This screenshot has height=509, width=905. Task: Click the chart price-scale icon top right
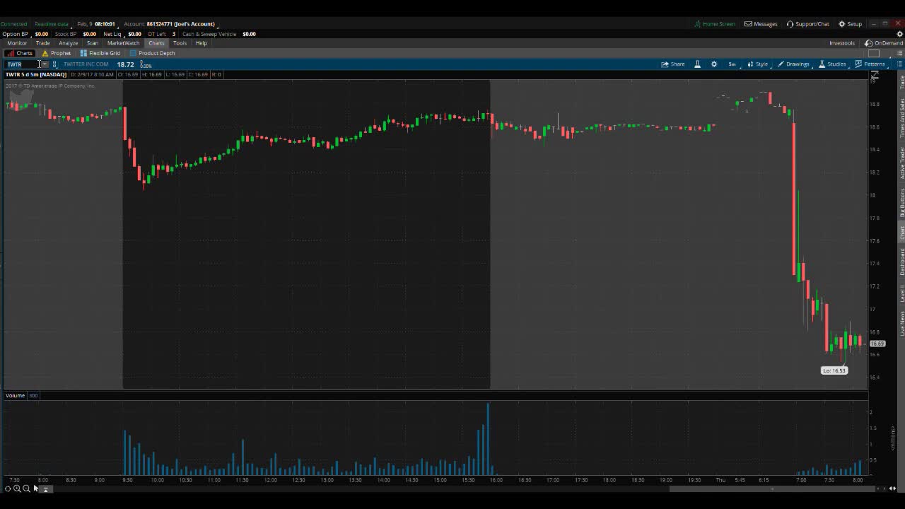coord(875,75)
